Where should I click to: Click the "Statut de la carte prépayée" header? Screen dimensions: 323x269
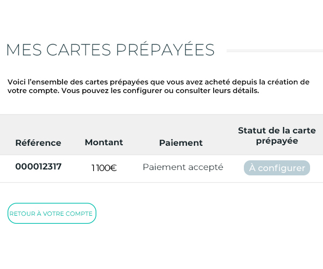[277, 136]
